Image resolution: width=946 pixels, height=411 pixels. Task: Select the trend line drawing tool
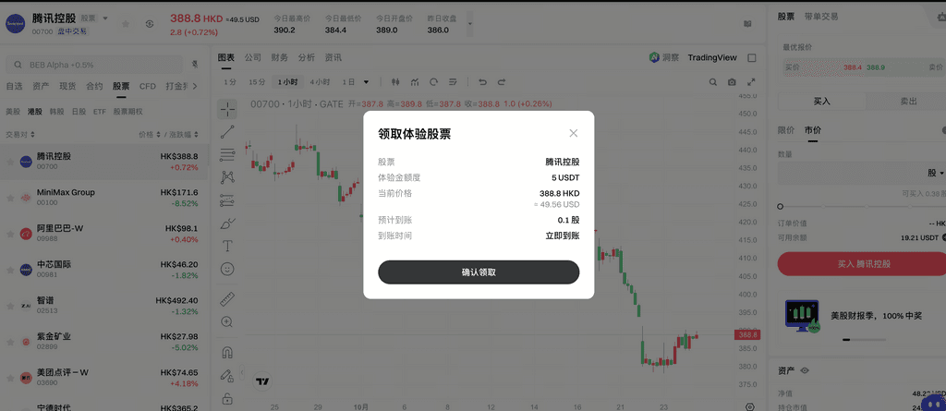click(x=227, y=131)
